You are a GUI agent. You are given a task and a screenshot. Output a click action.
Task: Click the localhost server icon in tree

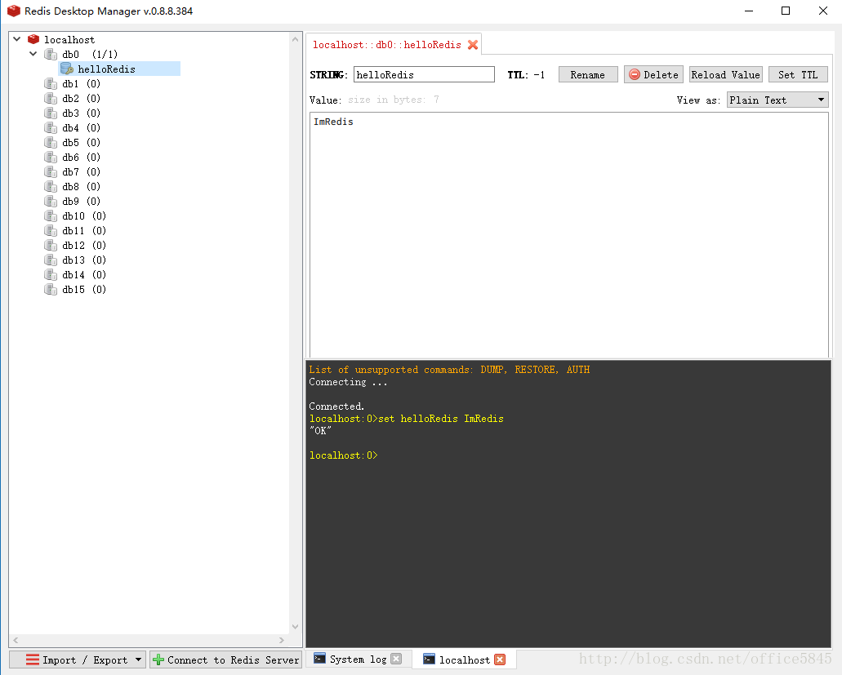[33, 39]
